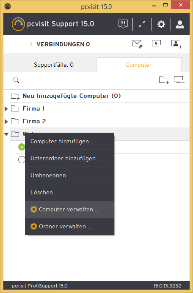The width and height of the screenshot is (193, 293).
Task: Expand the VERBINDUNGEN 0 chevron
Action: coord(31,44)
